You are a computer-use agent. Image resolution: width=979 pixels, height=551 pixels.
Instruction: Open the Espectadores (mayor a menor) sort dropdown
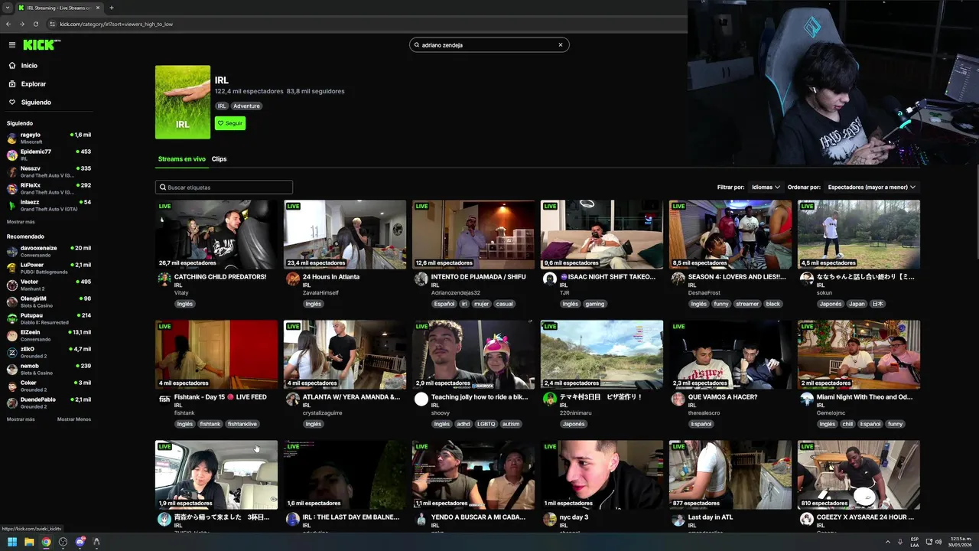click(x=871, y=187)
